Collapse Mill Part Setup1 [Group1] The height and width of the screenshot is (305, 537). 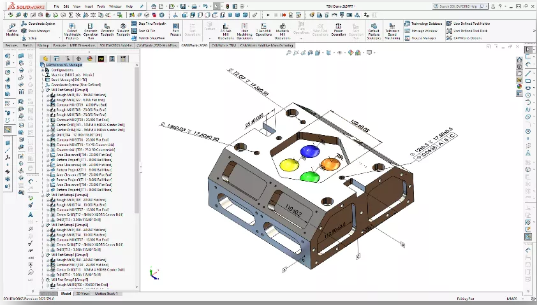[43, 90]
